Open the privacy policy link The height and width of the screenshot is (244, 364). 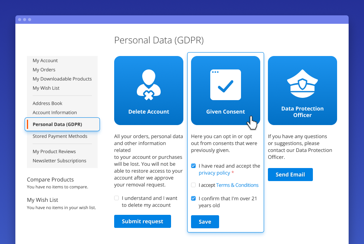[x=214, y=173]
